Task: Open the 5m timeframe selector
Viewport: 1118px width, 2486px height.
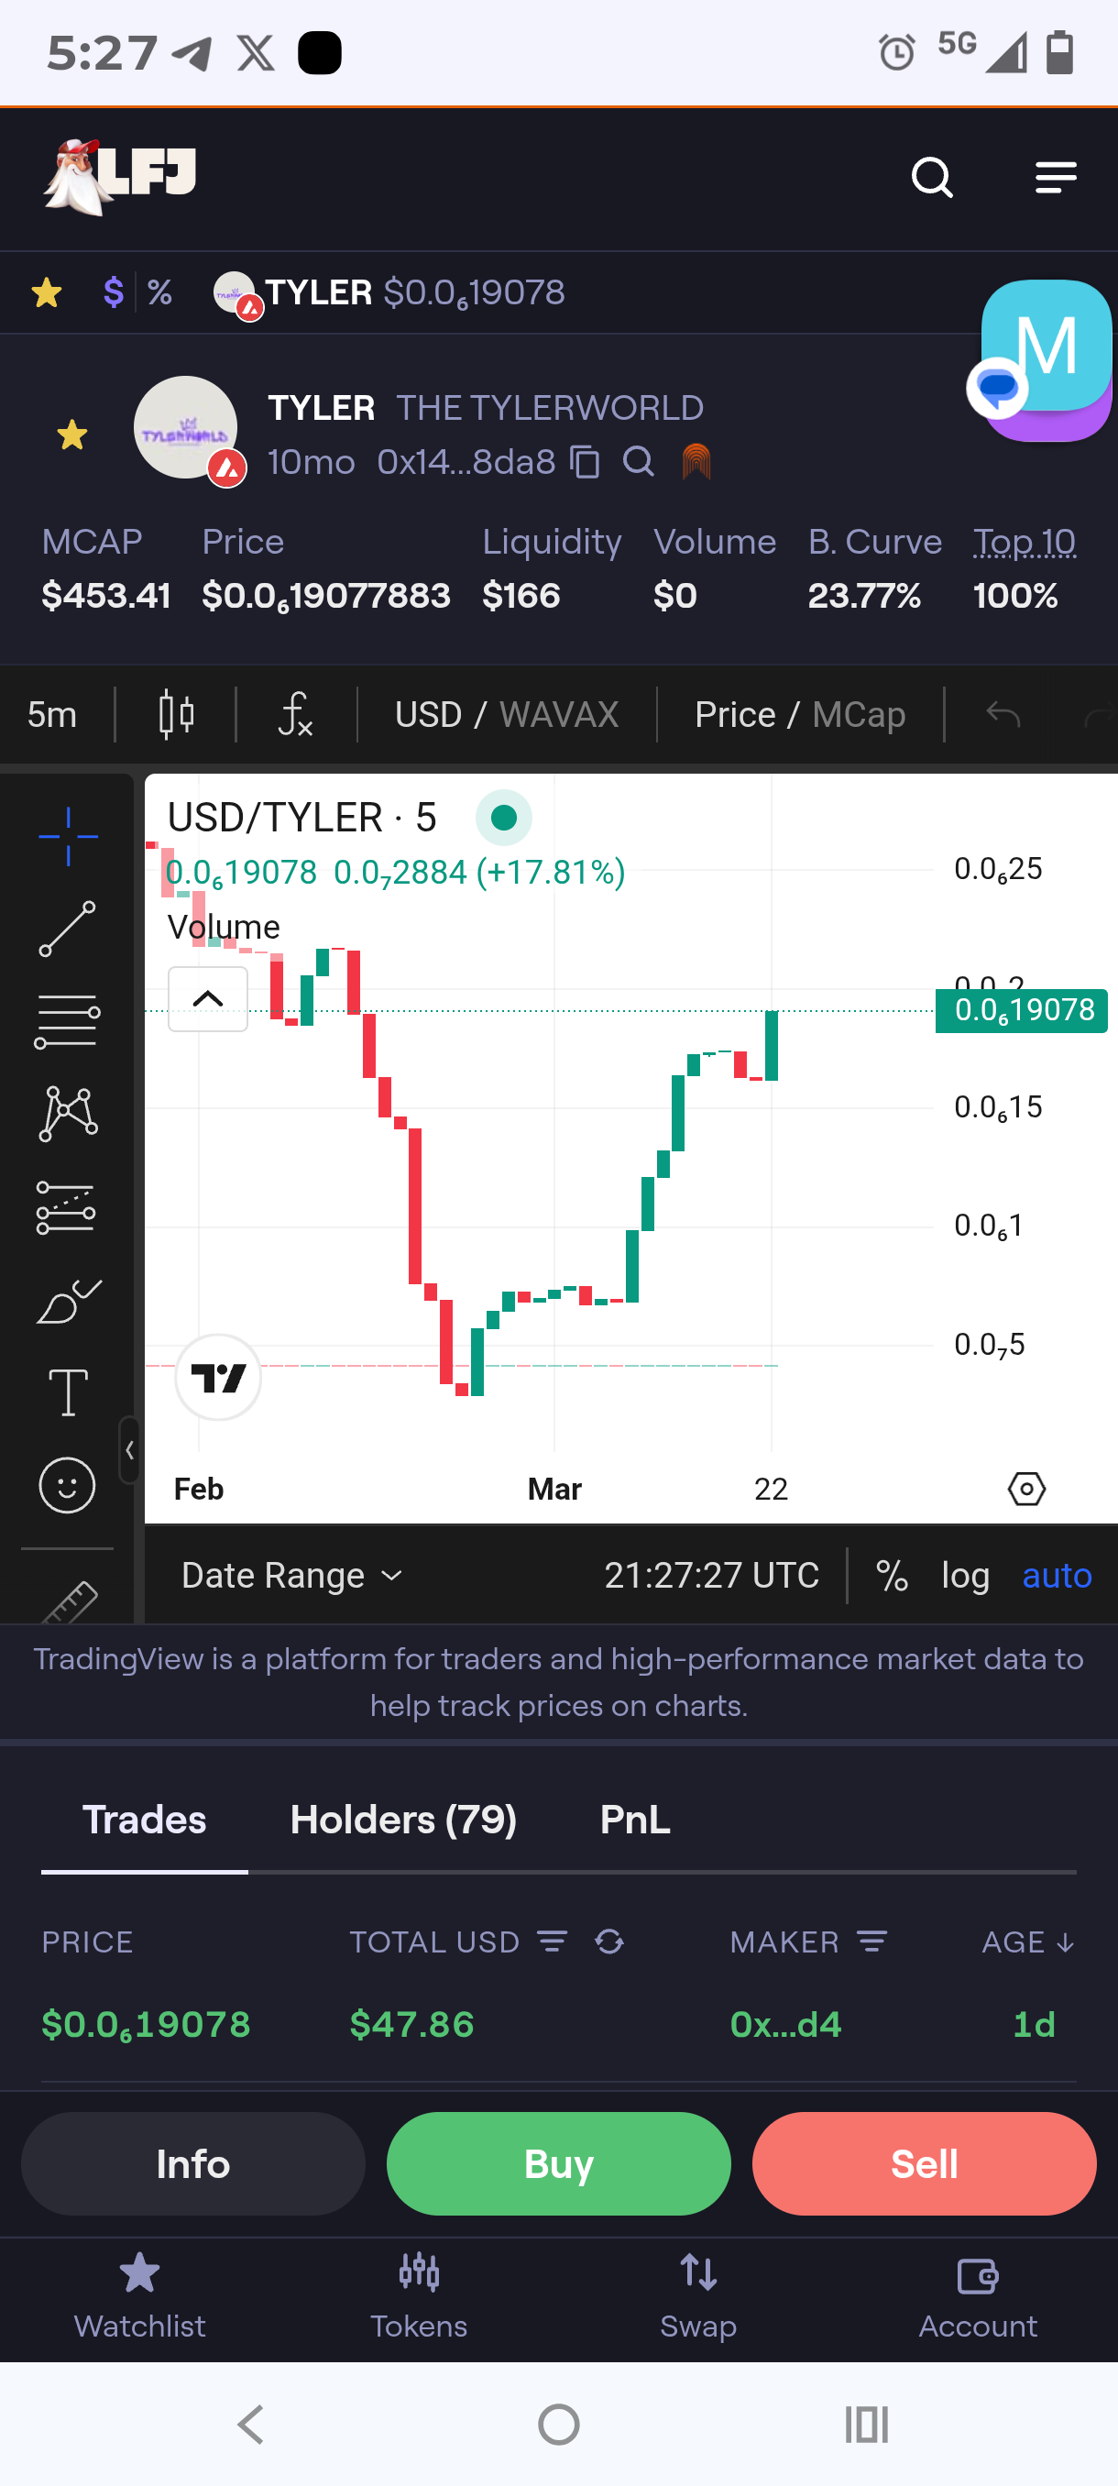Action: tap(52, 715)
